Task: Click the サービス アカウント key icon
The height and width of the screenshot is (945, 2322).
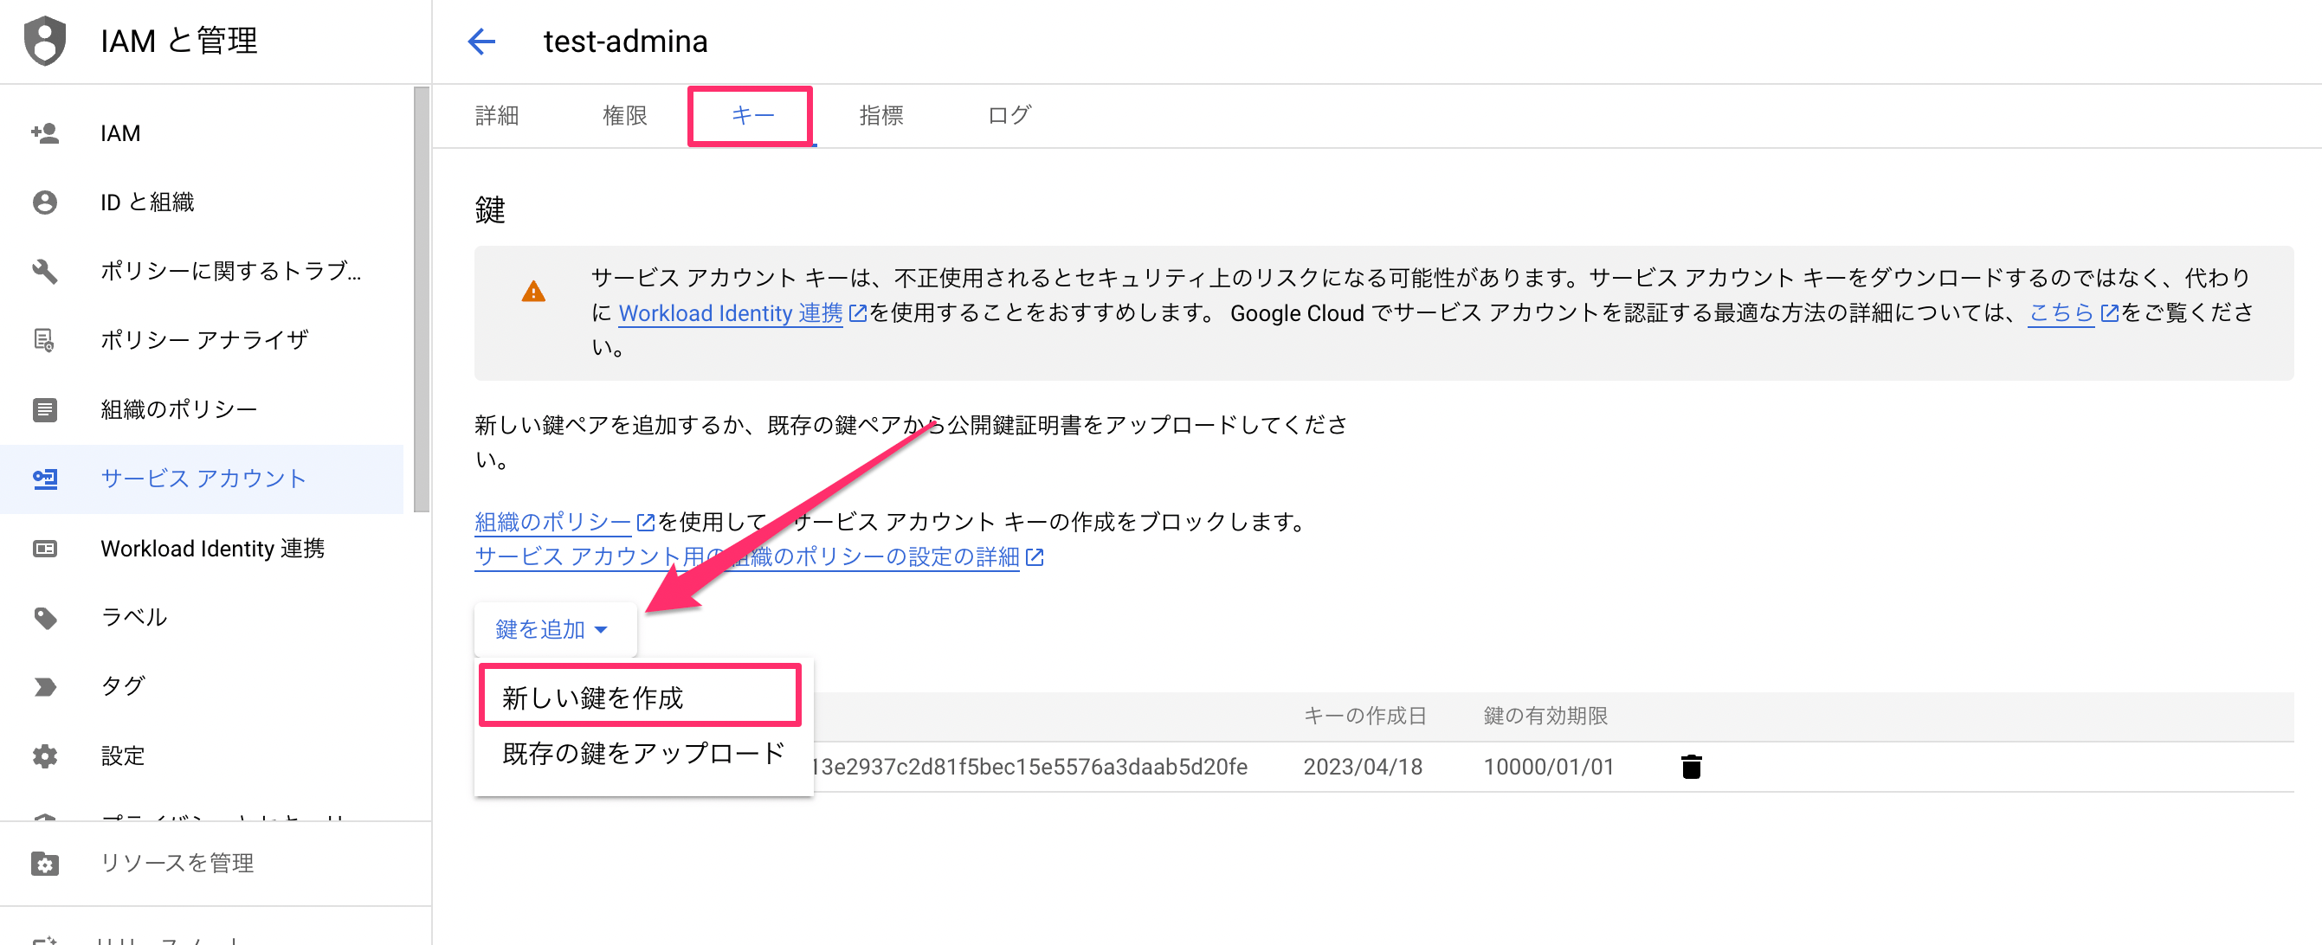Action: [45, 479]
